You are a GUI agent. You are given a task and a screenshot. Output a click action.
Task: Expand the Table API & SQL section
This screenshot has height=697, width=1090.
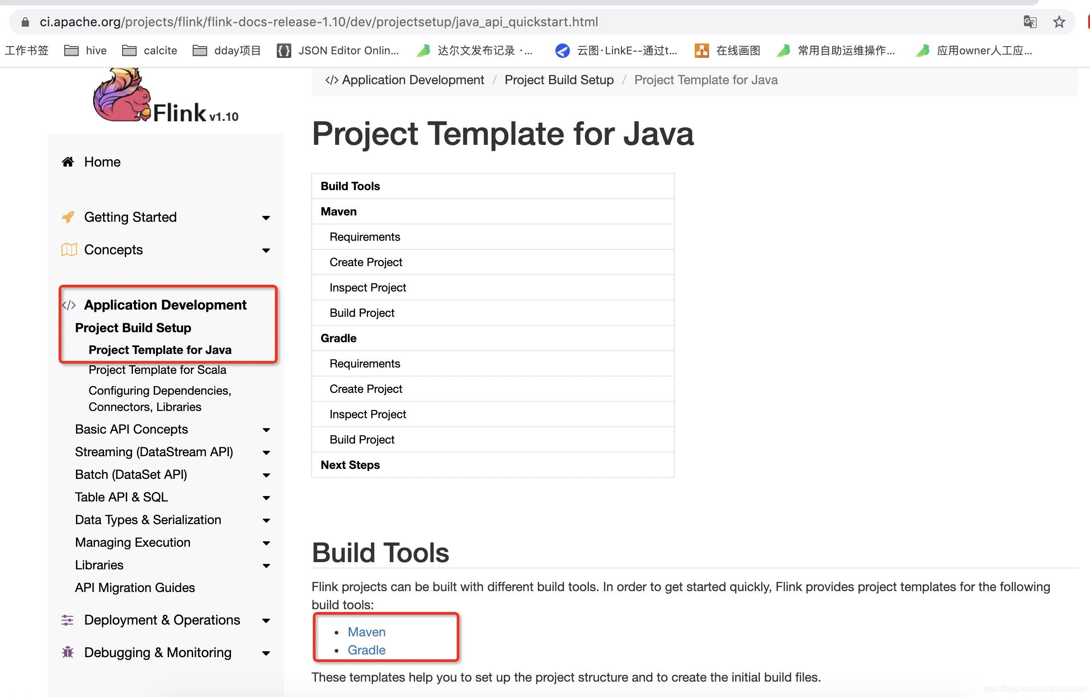pyautogui.click(x=266, y=497)
